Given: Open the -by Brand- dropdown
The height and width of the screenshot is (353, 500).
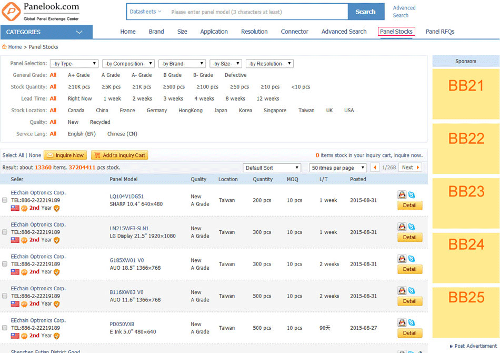Looking at the screenshot, I should (178, 64).
